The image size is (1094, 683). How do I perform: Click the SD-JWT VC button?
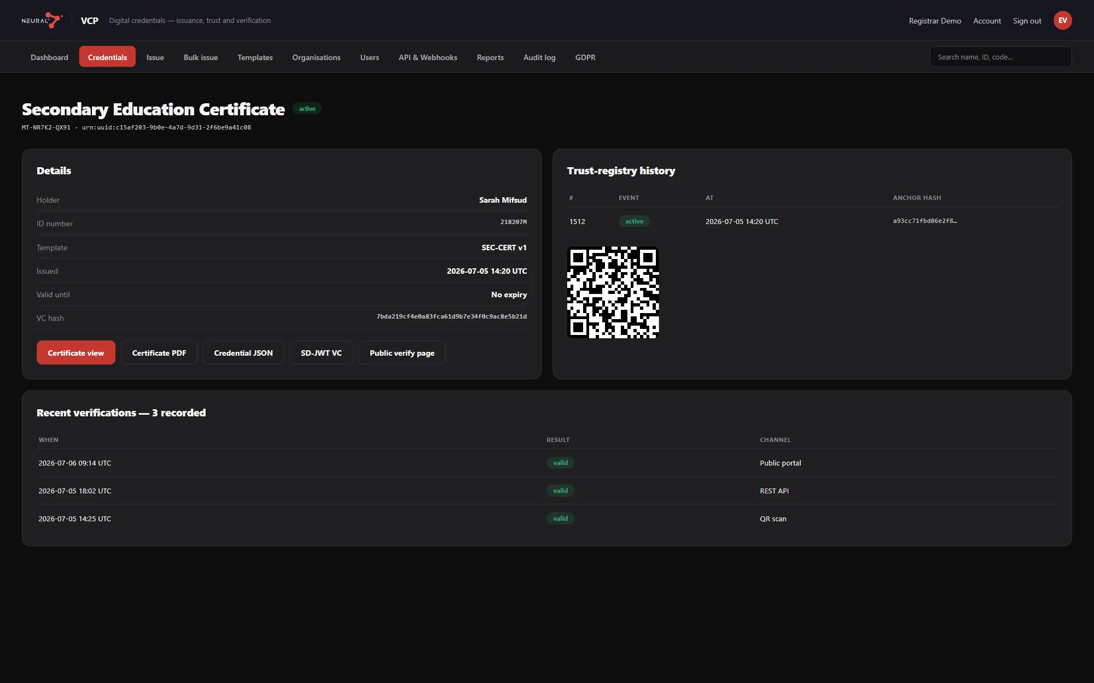click(x=321, y=352)
